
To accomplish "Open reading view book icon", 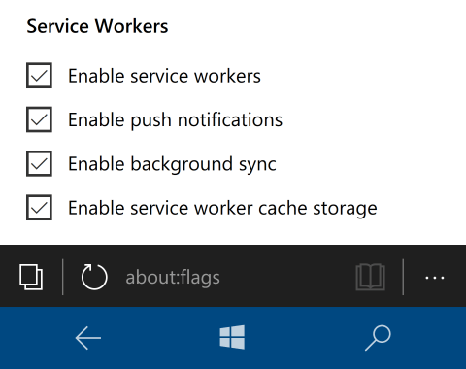I will (x=370, y=277).
